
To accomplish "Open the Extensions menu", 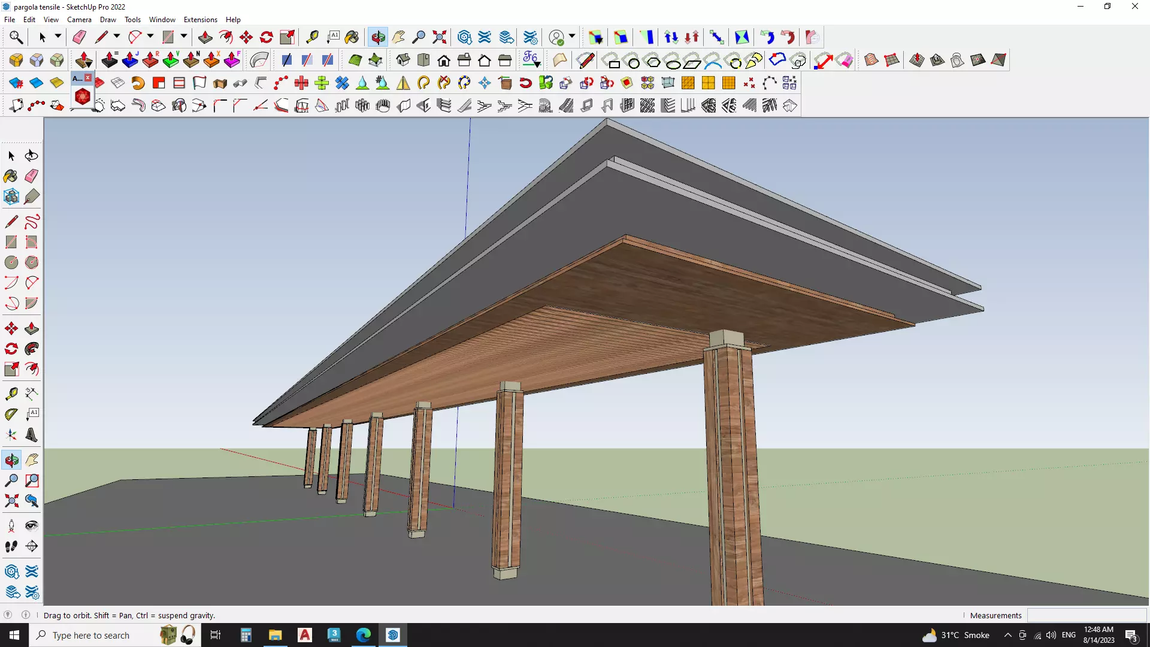I will [x=201, y=20].
